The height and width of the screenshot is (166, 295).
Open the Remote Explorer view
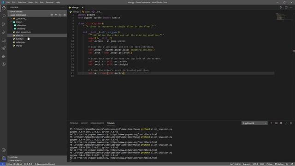click(x=4, y=41)
